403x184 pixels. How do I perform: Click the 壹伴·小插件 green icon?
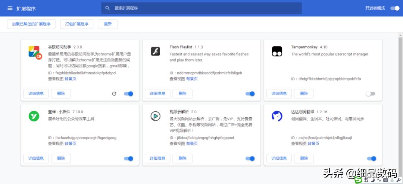[34, 116]
